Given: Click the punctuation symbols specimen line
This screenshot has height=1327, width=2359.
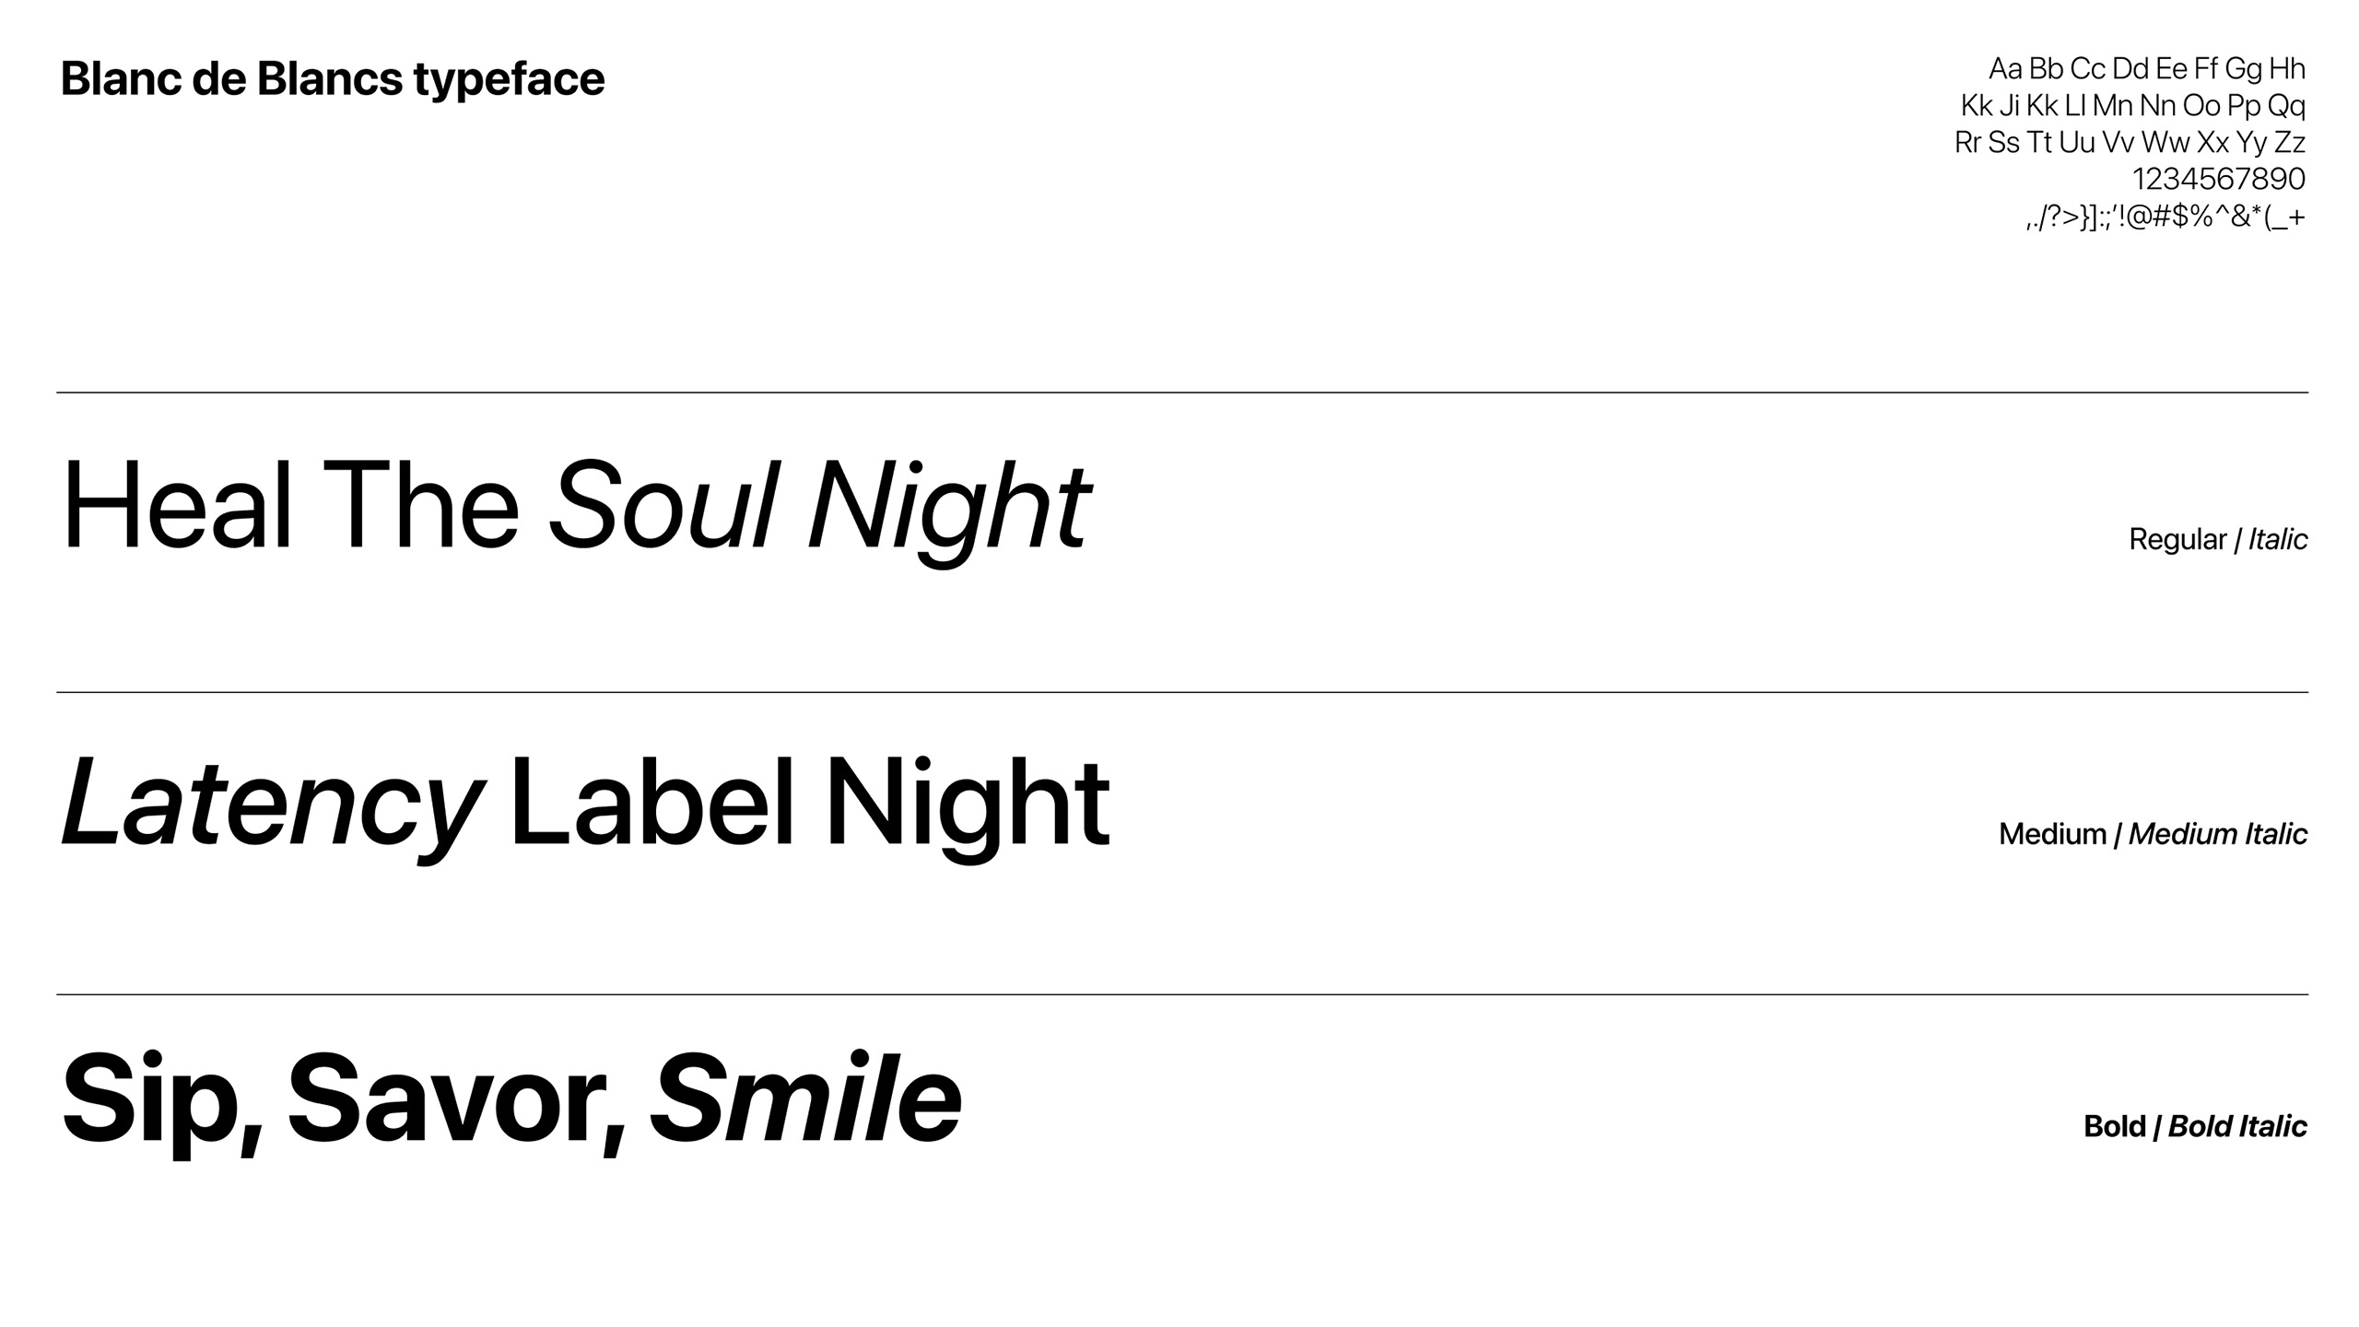Looking at the screenshot, I should point(2165,217).
